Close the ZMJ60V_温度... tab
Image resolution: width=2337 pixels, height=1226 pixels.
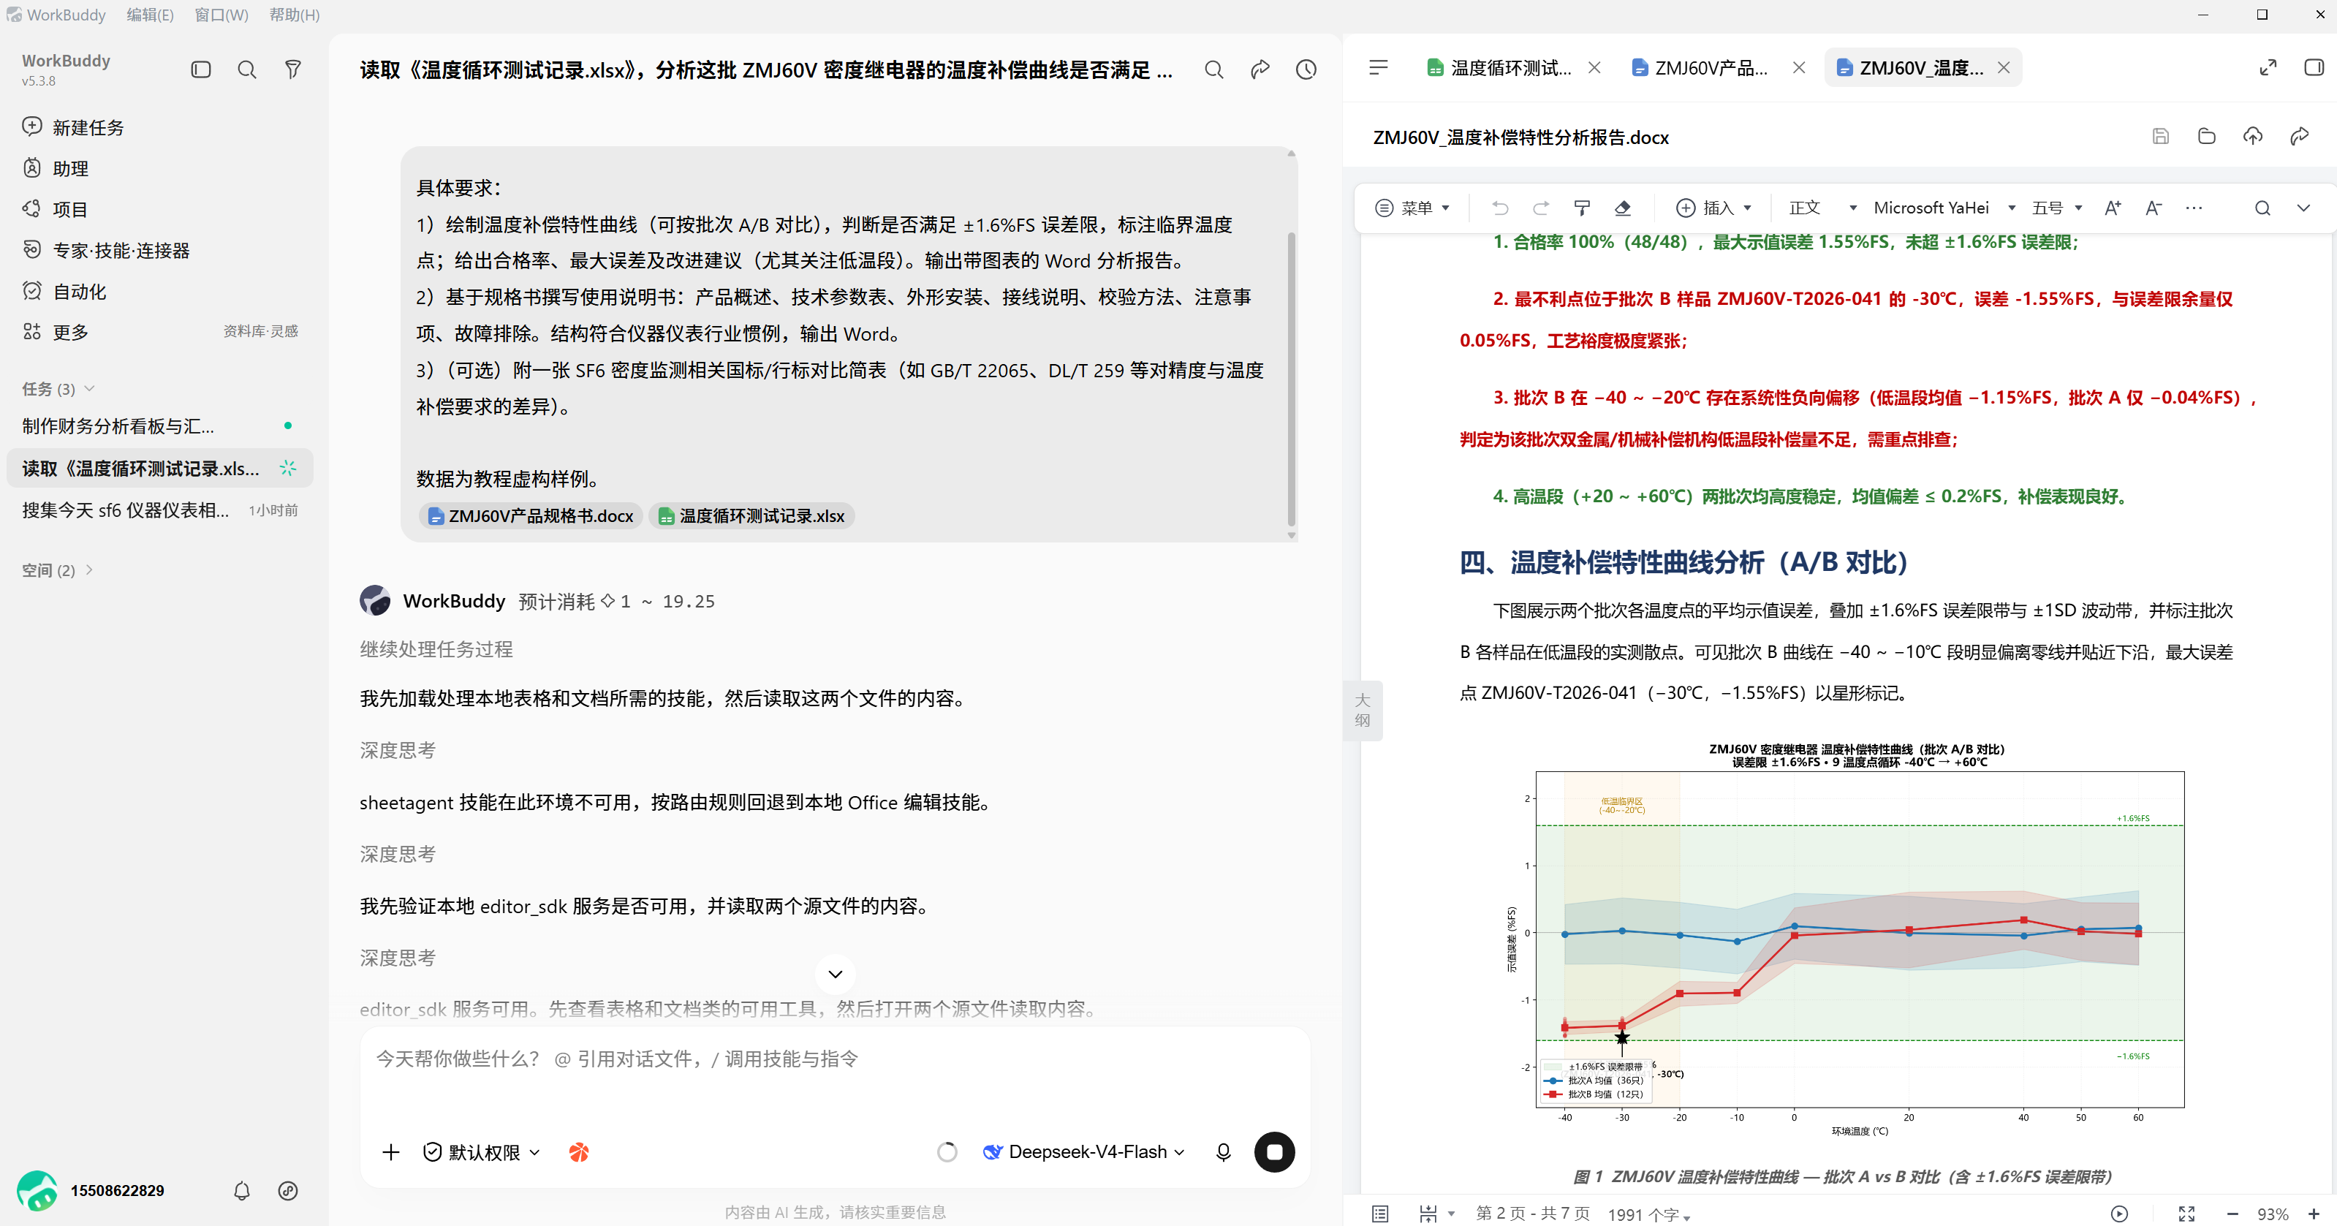click(x=2004, y=68)
